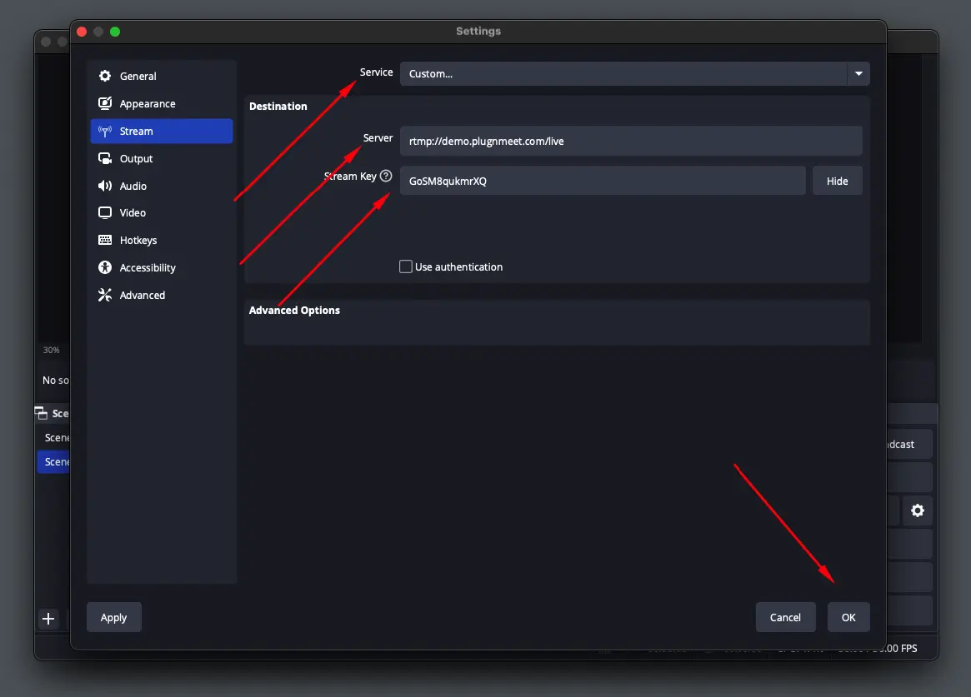Open the General settings section
Screen dimensions: 971x697
point(138,76)
